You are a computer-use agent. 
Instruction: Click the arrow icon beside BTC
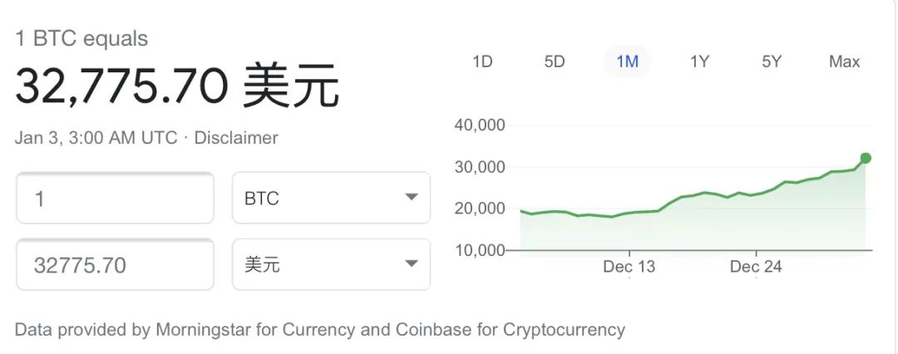tap(412, 198)
